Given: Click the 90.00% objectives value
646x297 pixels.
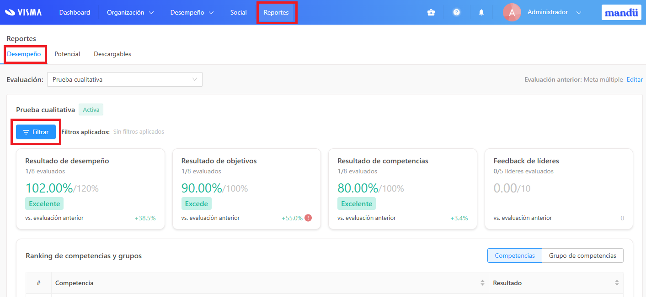Looking at the screenshot, I should pos(202,188).
